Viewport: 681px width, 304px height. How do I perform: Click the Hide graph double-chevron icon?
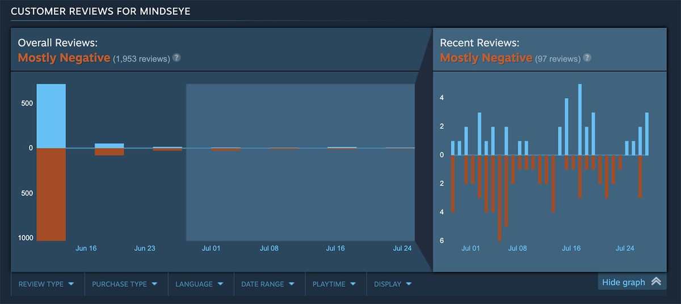(x=656, y=282)
